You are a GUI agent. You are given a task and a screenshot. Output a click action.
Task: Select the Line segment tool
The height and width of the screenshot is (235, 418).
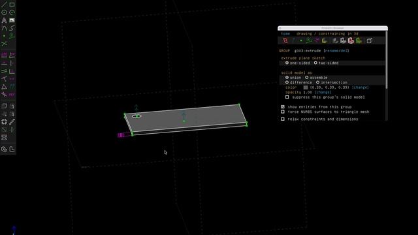pos(4,5)
